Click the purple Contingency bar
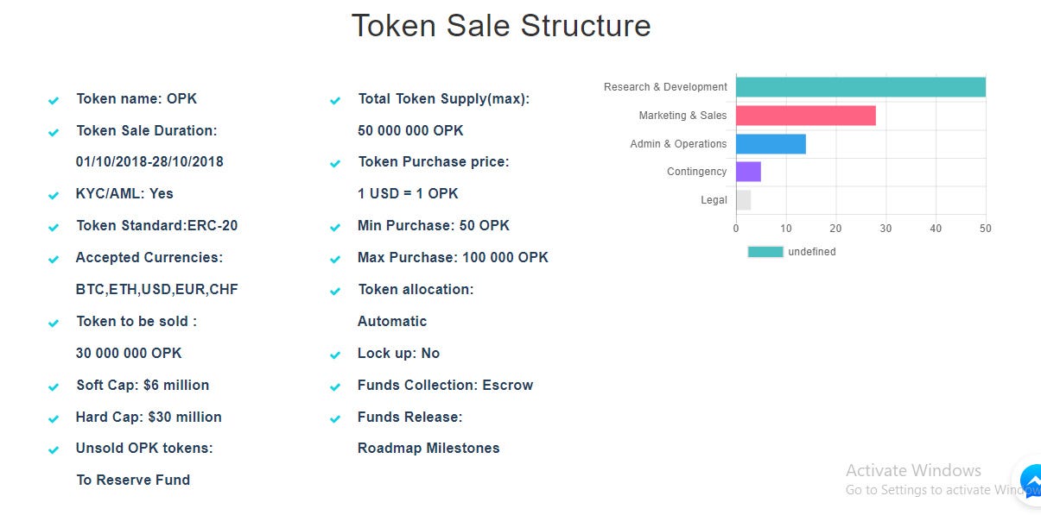The width and height of the screenshot is (1041, 515). [748, 172]
